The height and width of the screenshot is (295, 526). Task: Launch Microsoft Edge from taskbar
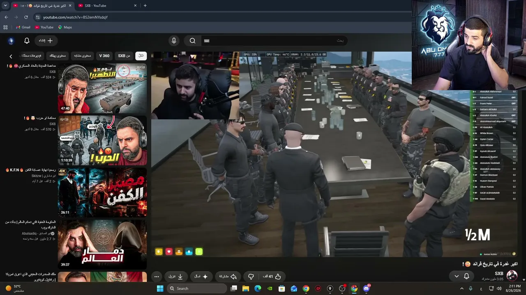pyautogui.click(x=258, y=288)
